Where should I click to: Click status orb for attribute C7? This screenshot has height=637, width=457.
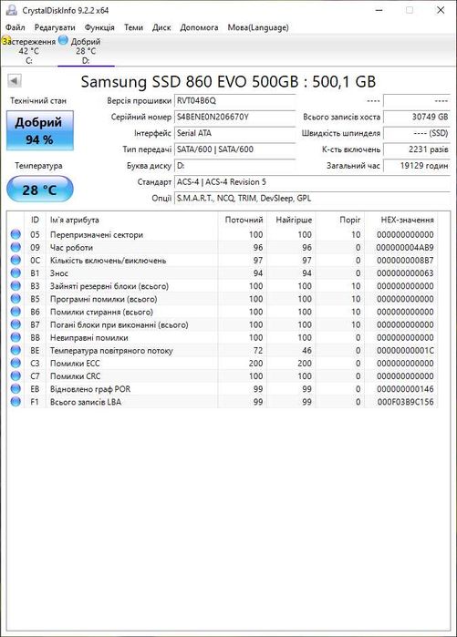point(16,376)
